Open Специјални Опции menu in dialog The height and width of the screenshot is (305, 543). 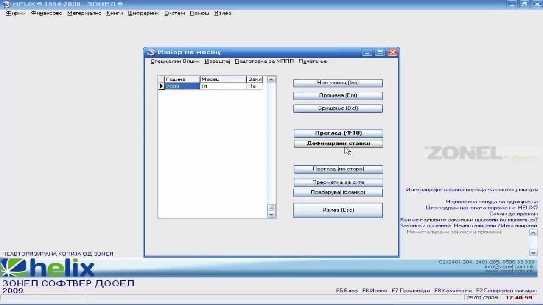pos(175,61)
